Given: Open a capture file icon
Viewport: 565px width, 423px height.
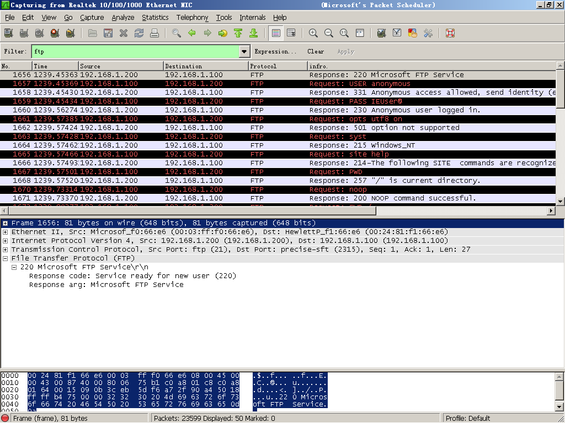Looking at the screenshot, I should point(93,33).
